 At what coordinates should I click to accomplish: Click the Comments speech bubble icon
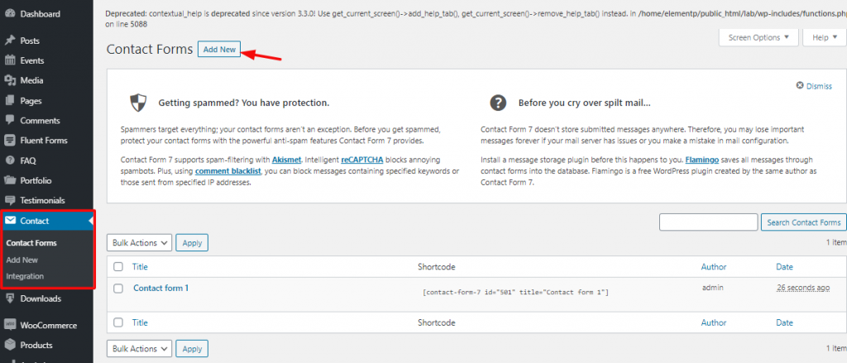pos(9,121)
